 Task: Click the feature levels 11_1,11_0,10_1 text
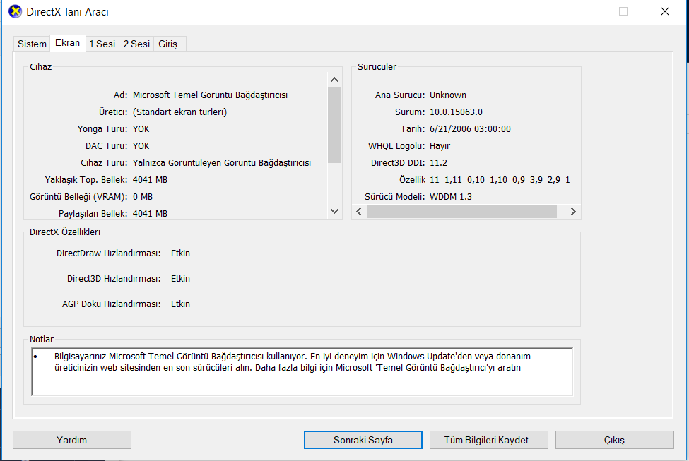[x=500, y=180]
